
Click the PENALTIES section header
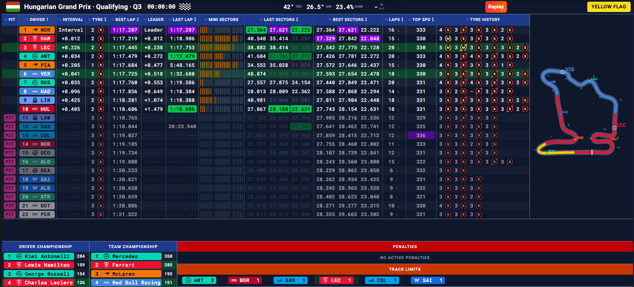click(x=405, y=247)
